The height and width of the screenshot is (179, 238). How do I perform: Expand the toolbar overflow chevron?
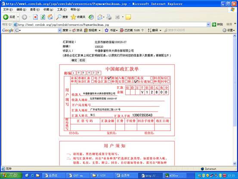tap(235, 24)
